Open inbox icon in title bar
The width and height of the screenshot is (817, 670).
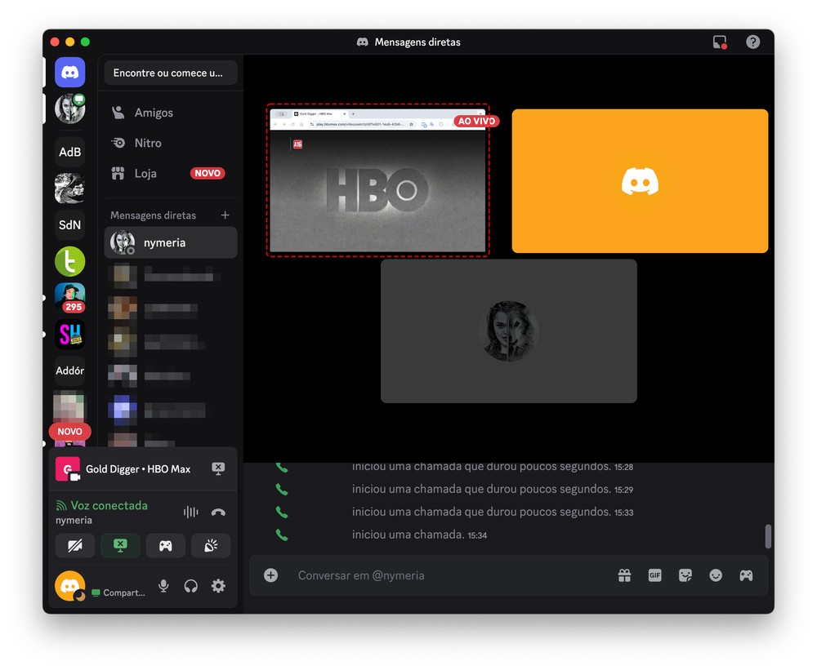click(720, 42)
